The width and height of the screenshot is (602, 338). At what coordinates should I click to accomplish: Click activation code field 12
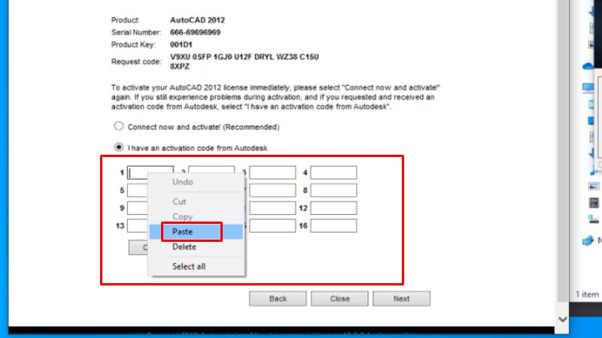333,208
